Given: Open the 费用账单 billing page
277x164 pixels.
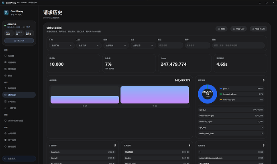Looking at the screenshot, I should (x=19, y=69).
